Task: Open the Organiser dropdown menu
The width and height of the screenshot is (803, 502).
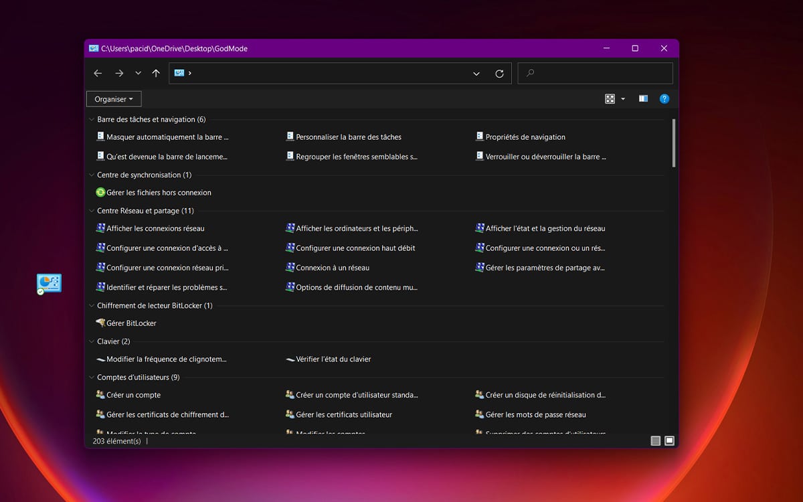Action: click(114, 99)
